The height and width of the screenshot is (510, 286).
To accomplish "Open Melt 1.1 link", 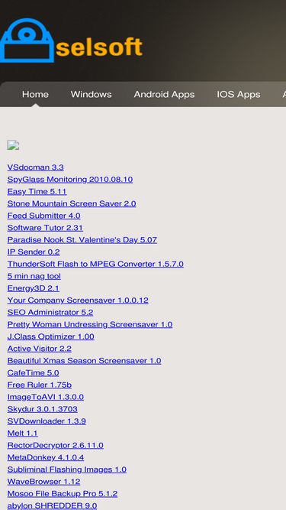I will point(23,434).
